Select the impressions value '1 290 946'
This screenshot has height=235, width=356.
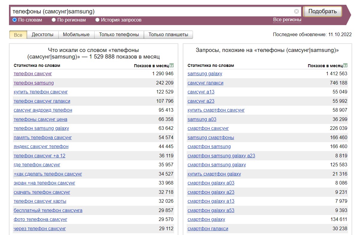pos(163,74)
